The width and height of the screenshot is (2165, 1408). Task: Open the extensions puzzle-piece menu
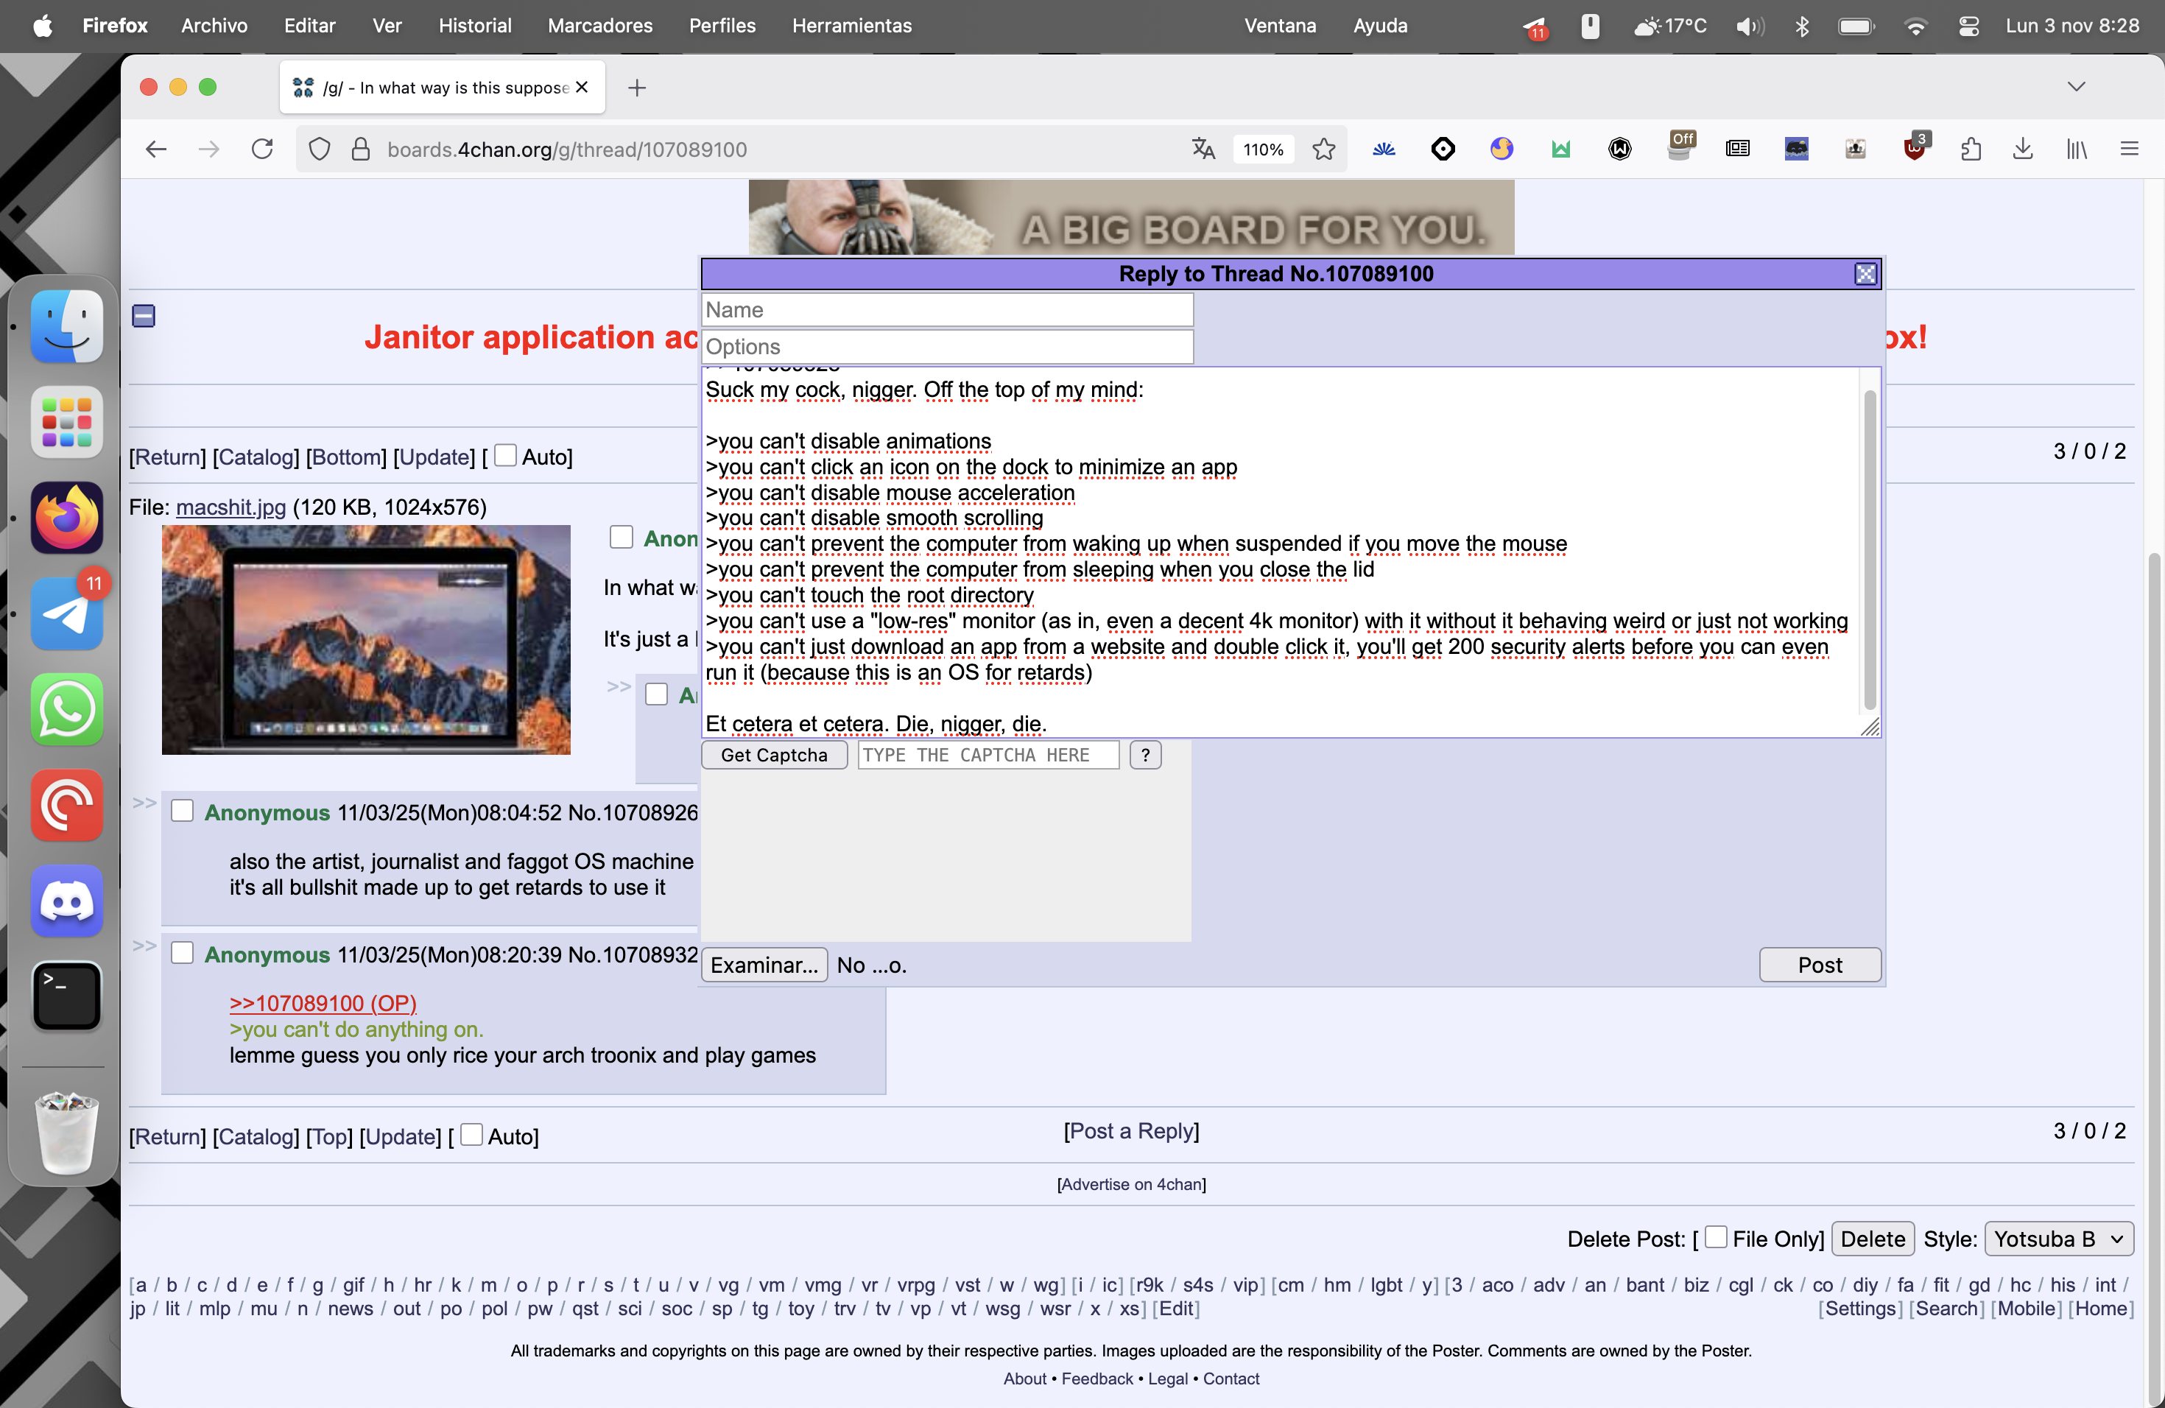tap(1971, 149)
